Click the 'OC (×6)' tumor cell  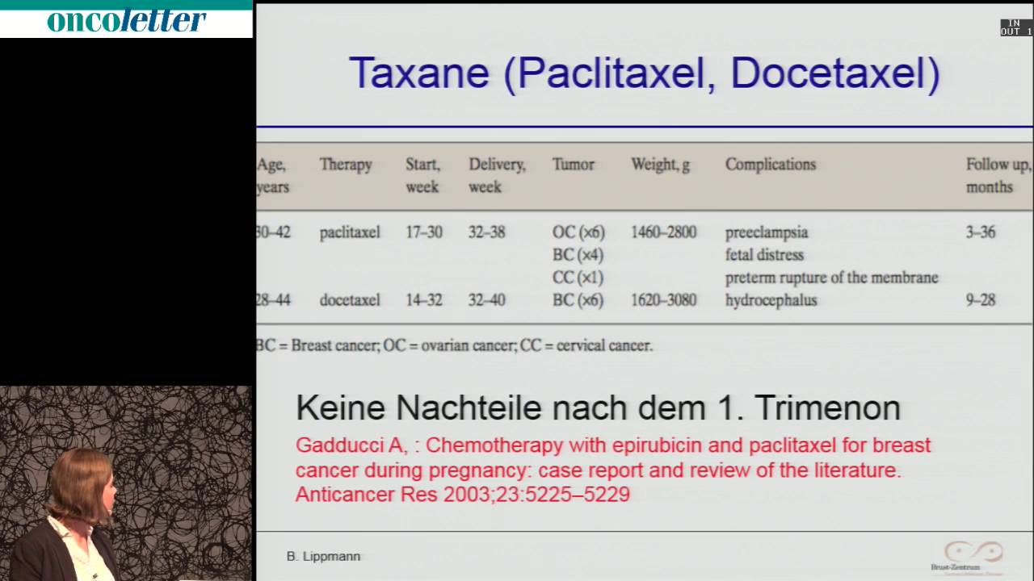pyautogui.click(x=578, y=232)
